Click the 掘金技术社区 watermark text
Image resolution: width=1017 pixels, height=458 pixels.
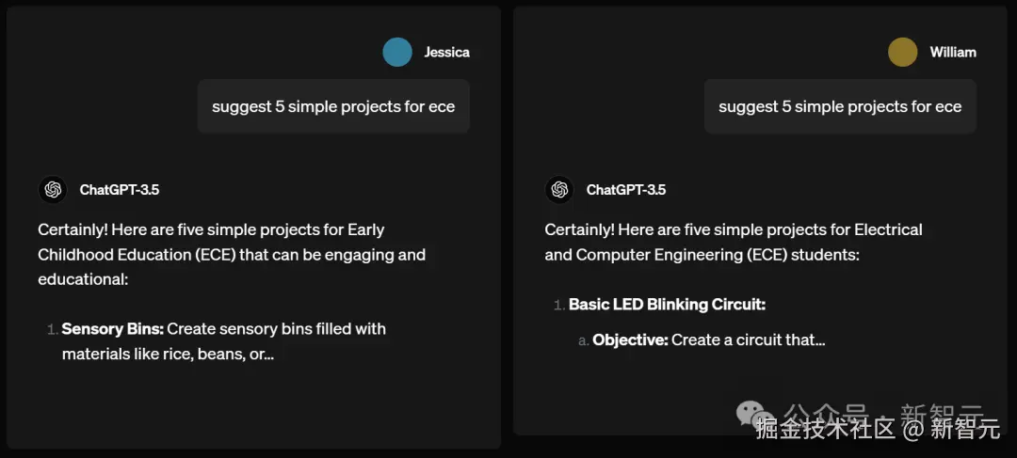click(x=825, y=429)
